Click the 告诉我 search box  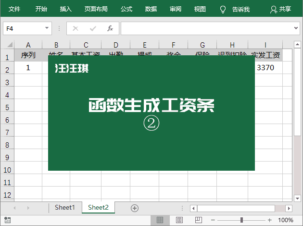pyautogui.click(x=241, y=9)
